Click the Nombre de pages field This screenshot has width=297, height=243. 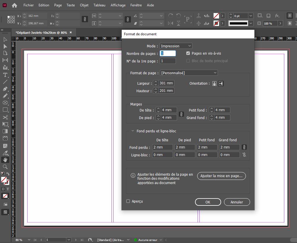[x=168, y=53]
